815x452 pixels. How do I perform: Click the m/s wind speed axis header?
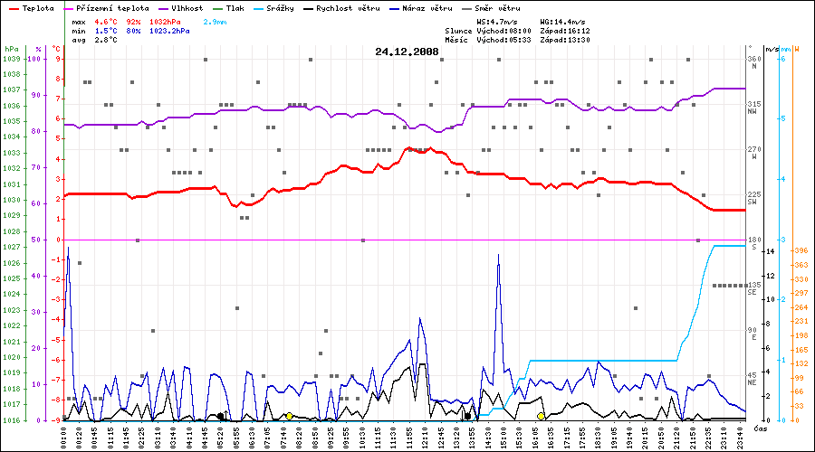(771, 48)
